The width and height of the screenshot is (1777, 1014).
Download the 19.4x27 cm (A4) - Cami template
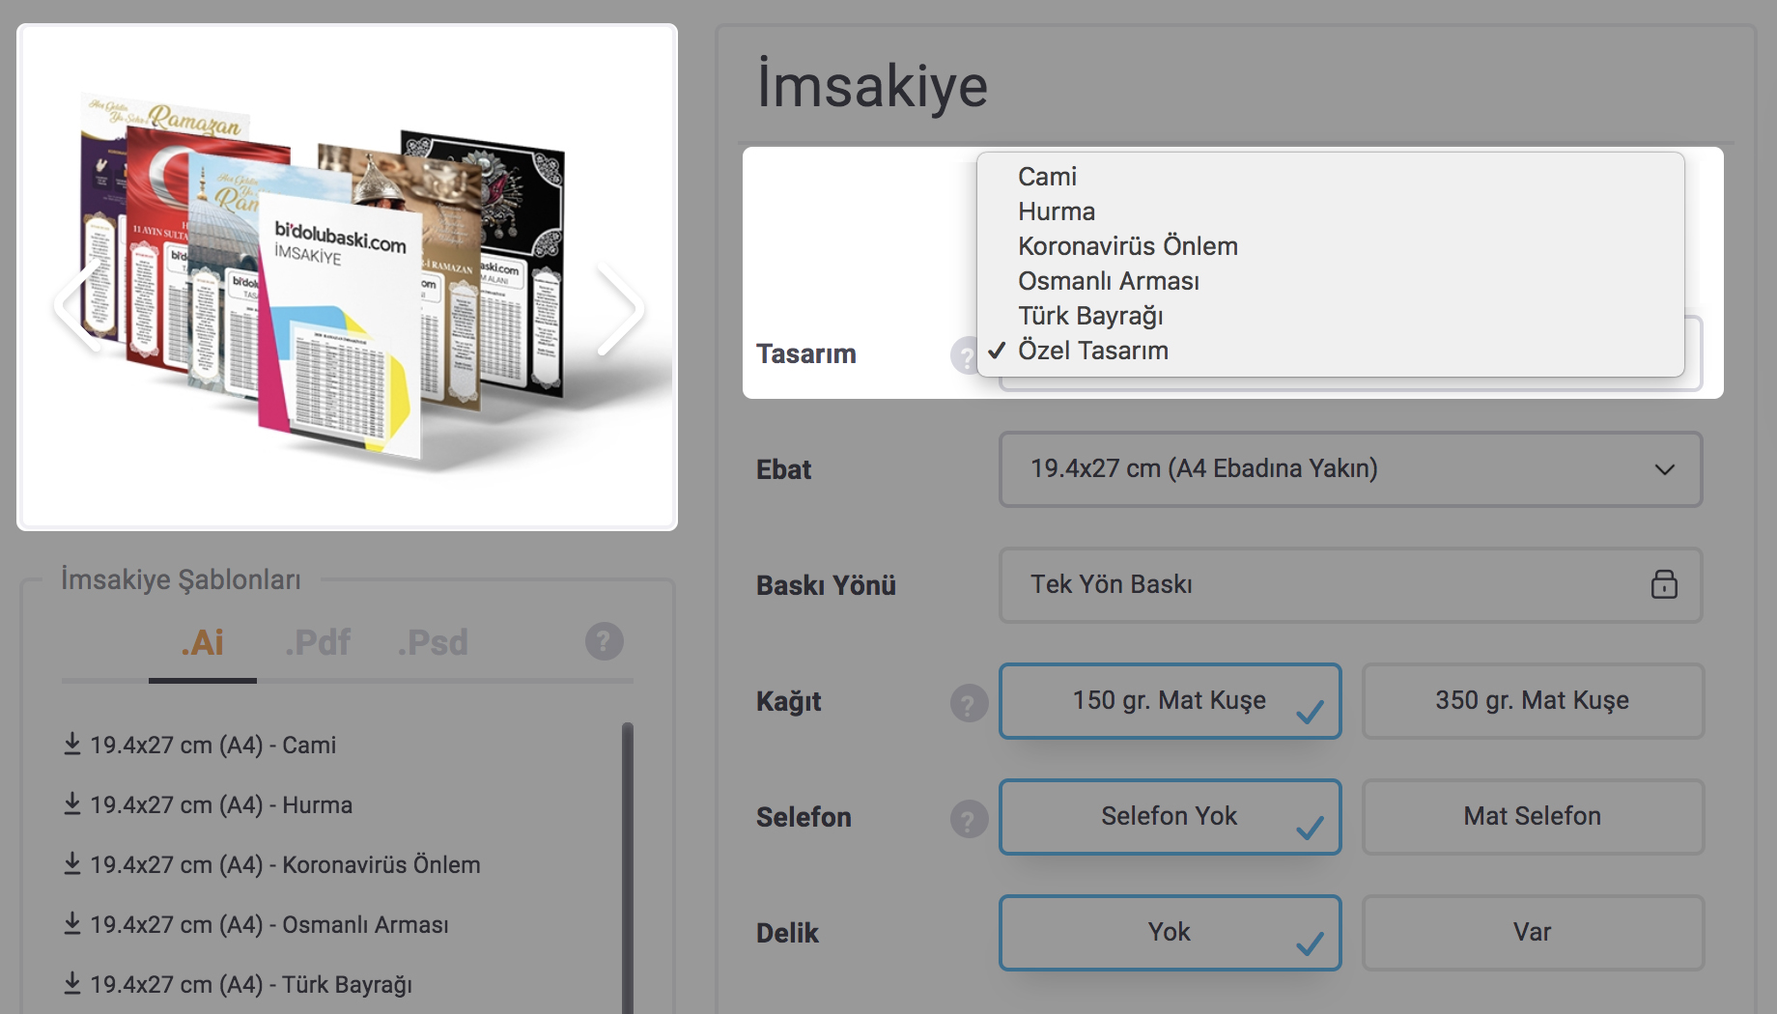coord(200,745)
